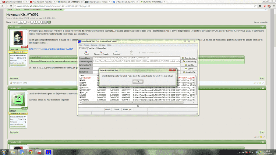Click horizontal scrollbar of partition list
Screen dimensions: 276x155
point(137,102)
